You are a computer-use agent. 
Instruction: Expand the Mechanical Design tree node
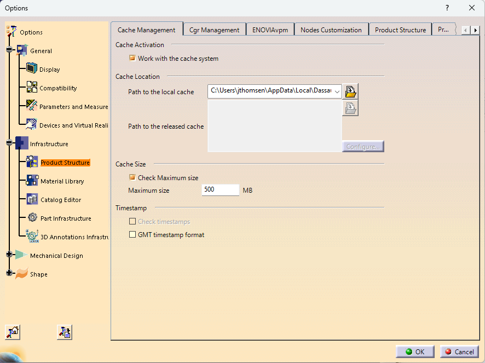(9, 255)
